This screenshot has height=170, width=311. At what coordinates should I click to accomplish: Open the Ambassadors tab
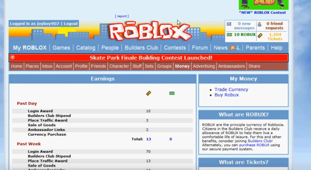[232, 66]
